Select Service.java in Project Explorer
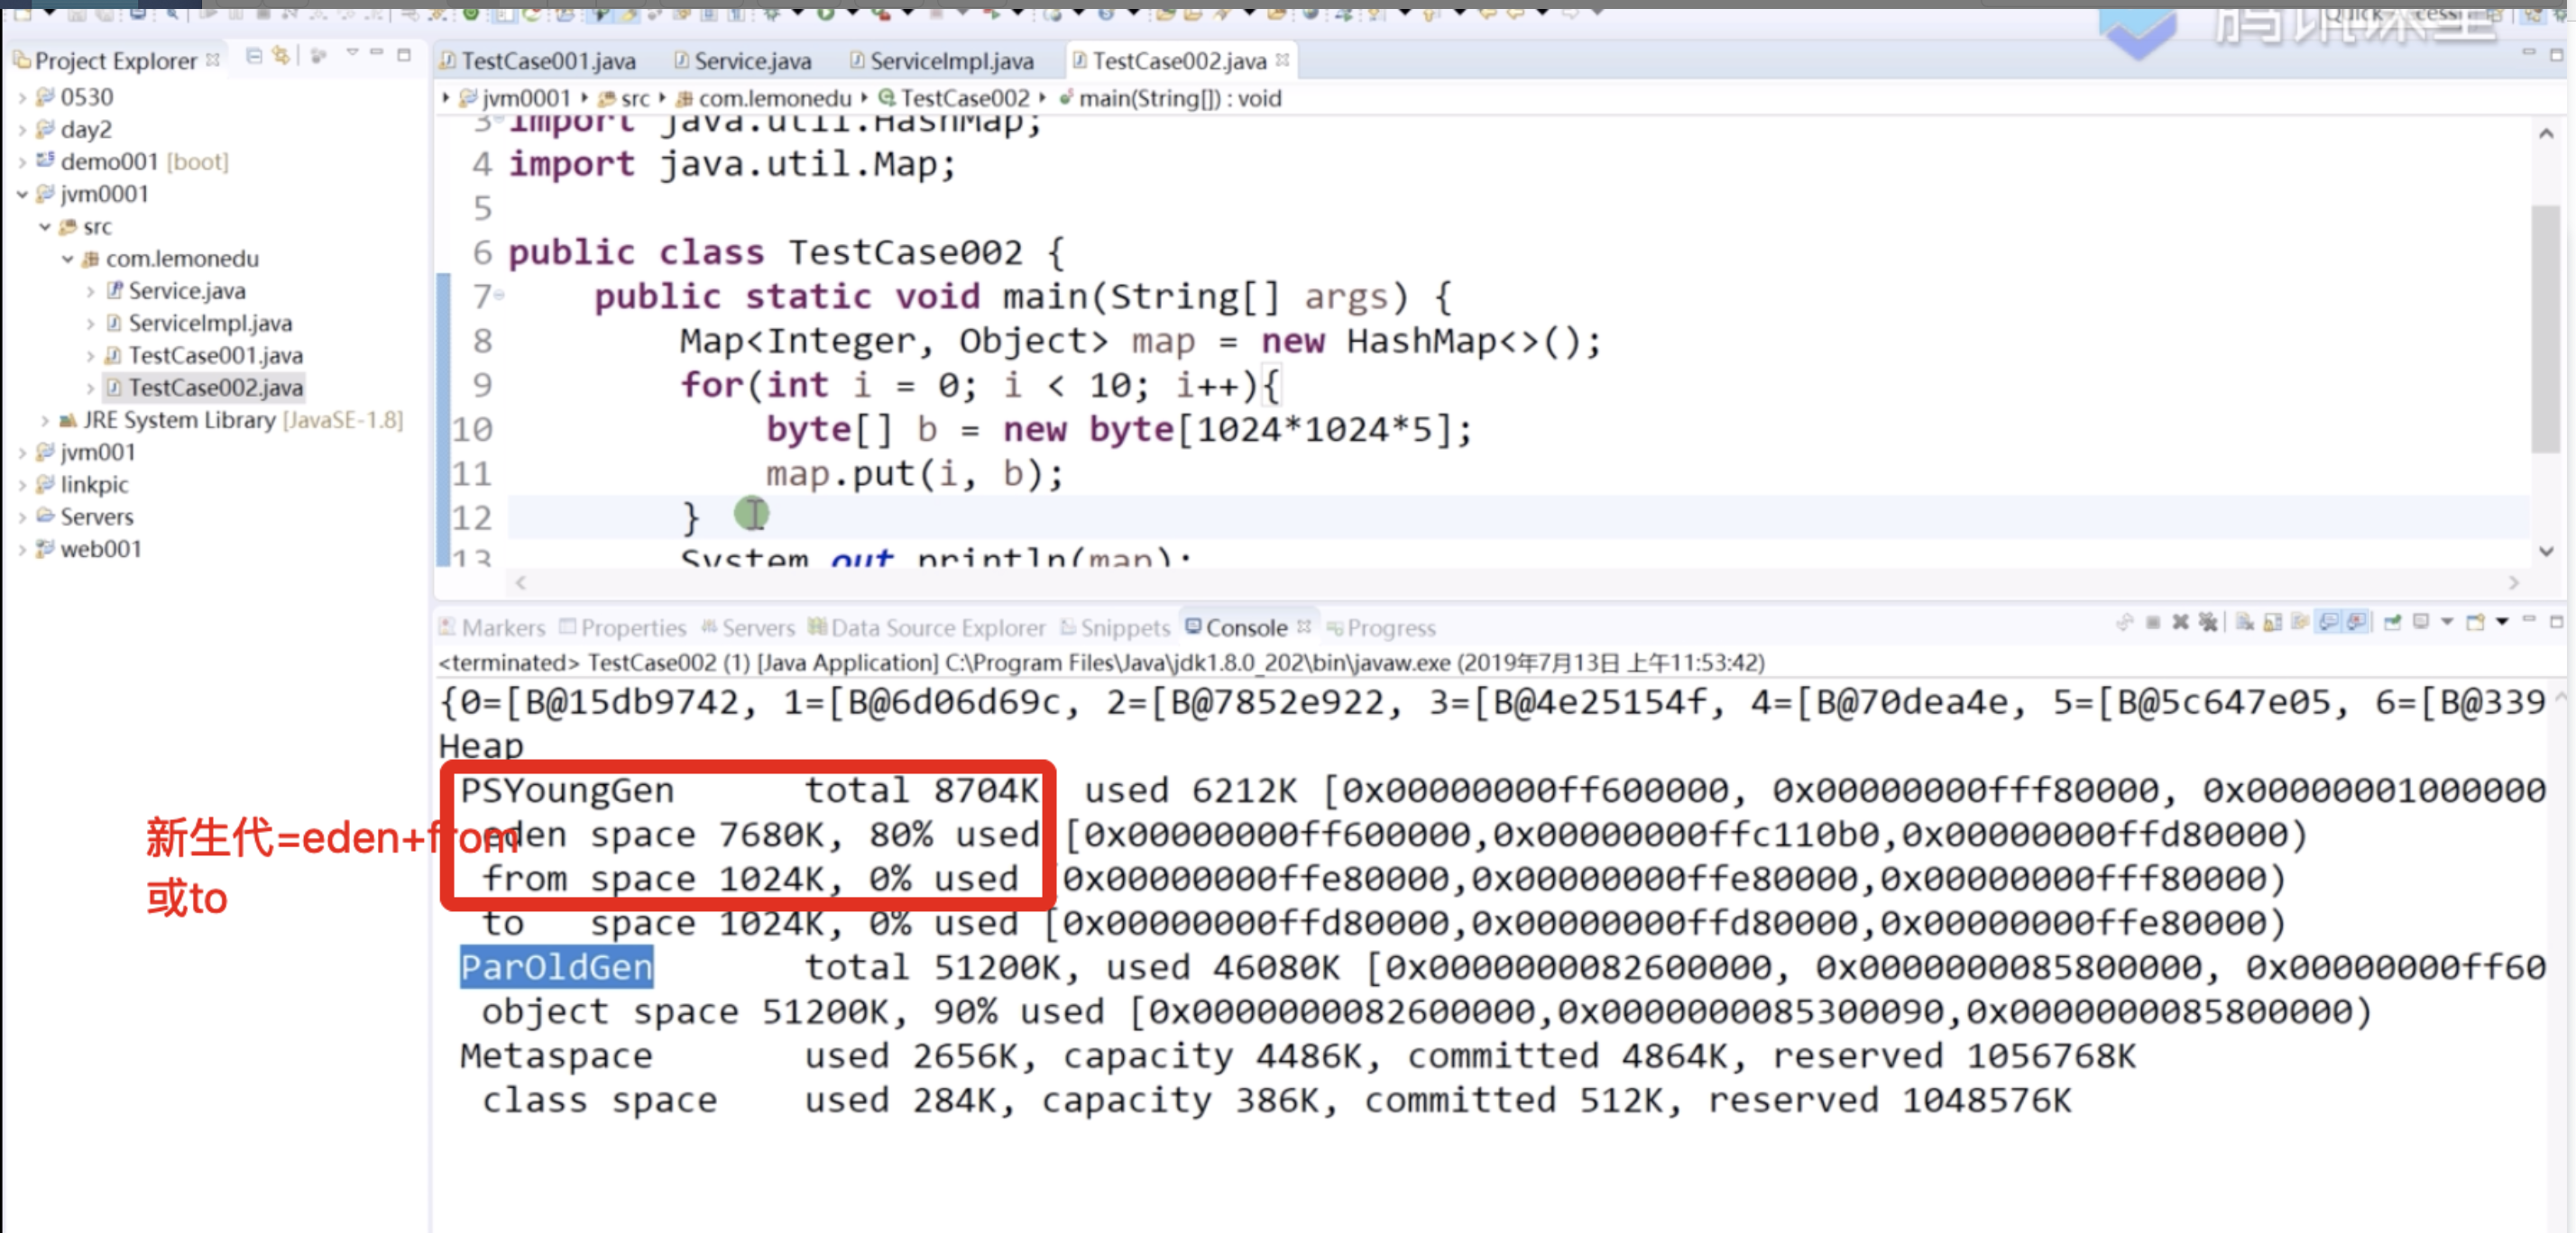The image size is (2576, 1233). 186,291
